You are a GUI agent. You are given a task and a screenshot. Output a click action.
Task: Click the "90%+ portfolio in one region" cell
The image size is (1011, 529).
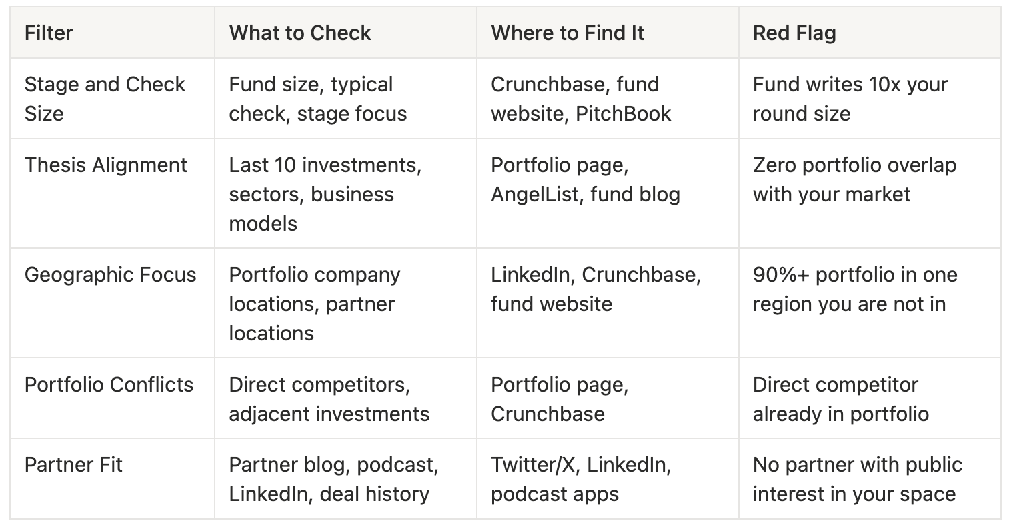click(855, 290)
